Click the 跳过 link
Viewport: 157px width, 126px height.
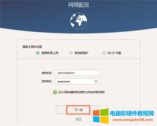78,119
